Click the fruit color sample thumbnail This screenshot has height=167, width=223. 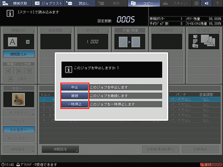[x=19, y=99]
